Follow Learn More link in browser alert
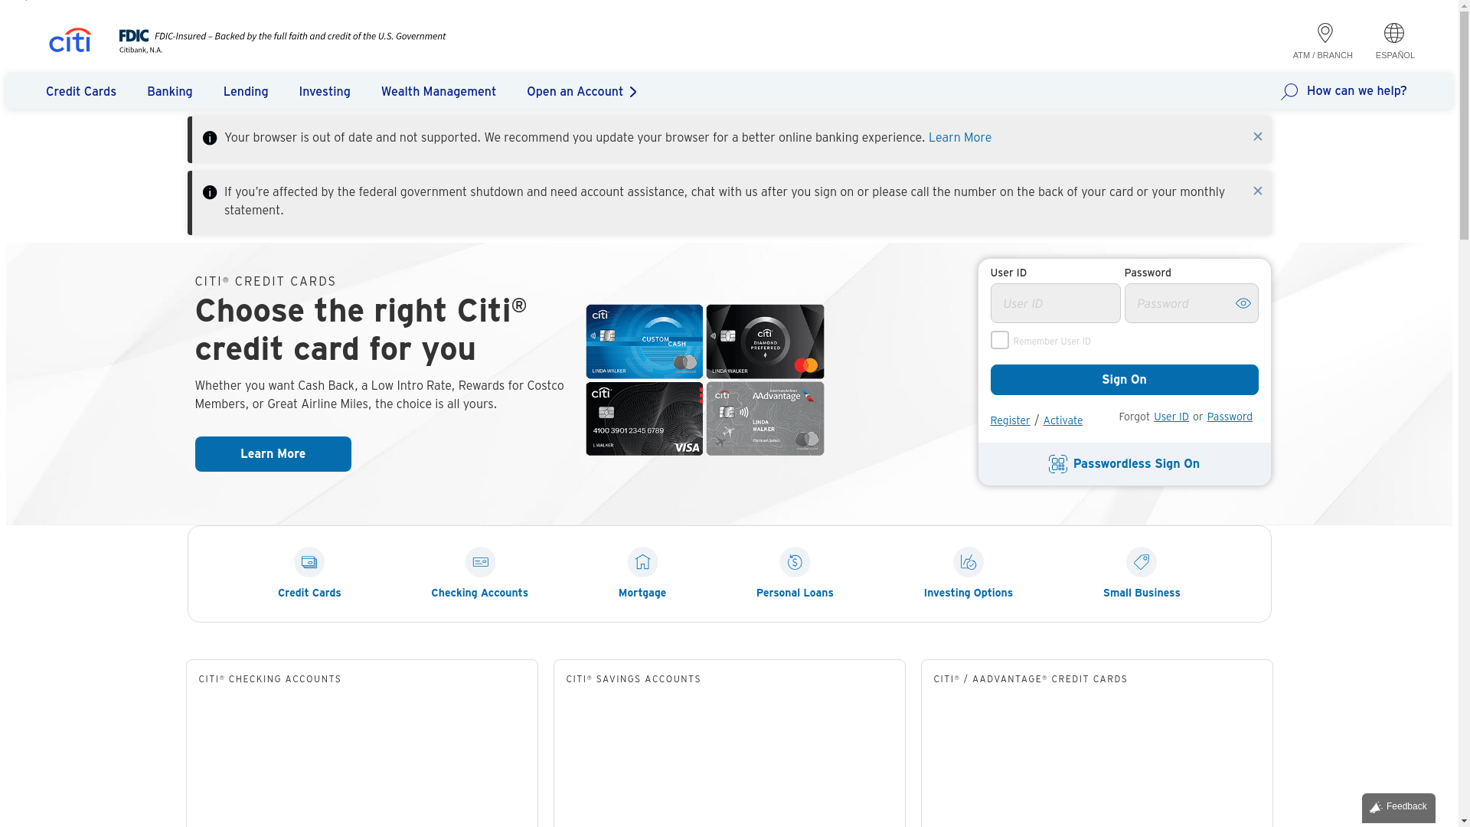Screen dimensions: 1470x827 point(959,138)
